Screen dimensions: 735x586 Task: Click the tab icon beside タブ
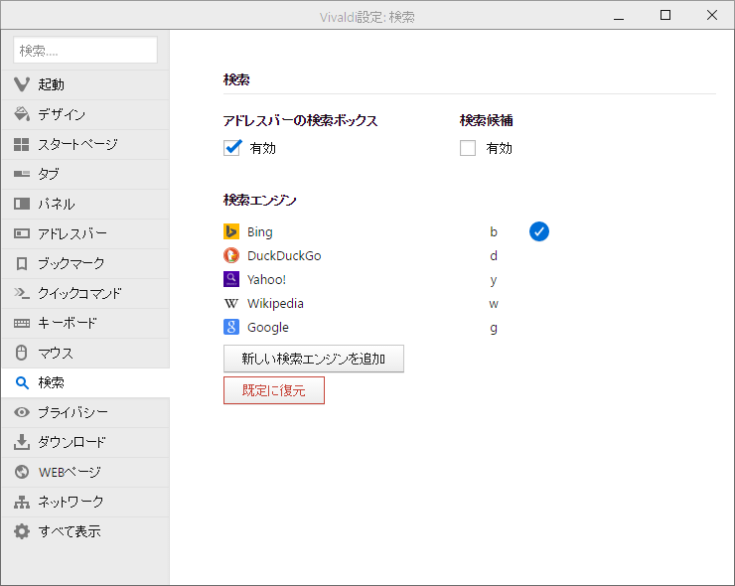pyautogui.click(x=22, y=174)
